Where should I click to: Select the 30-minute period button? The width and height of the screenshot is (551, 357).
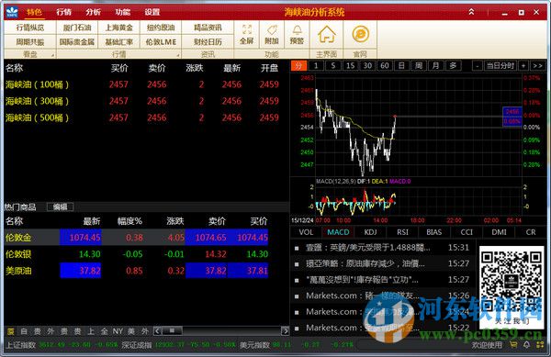(367, 66)
